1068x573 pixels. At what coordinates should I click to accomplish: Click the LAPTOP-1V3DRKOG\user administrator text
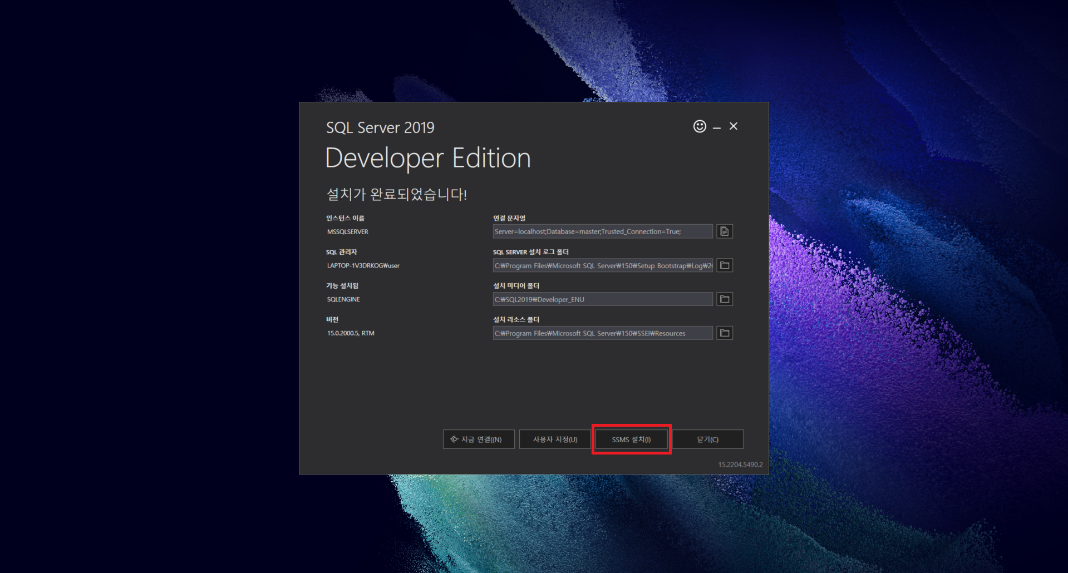[363, 265]
